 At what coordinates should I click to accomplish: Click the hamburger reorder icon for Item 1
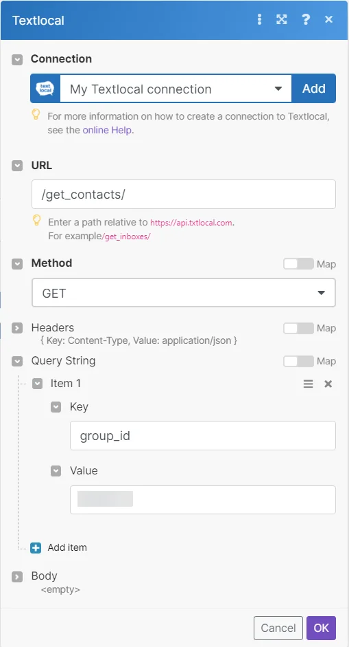click(x=309, y=384)
